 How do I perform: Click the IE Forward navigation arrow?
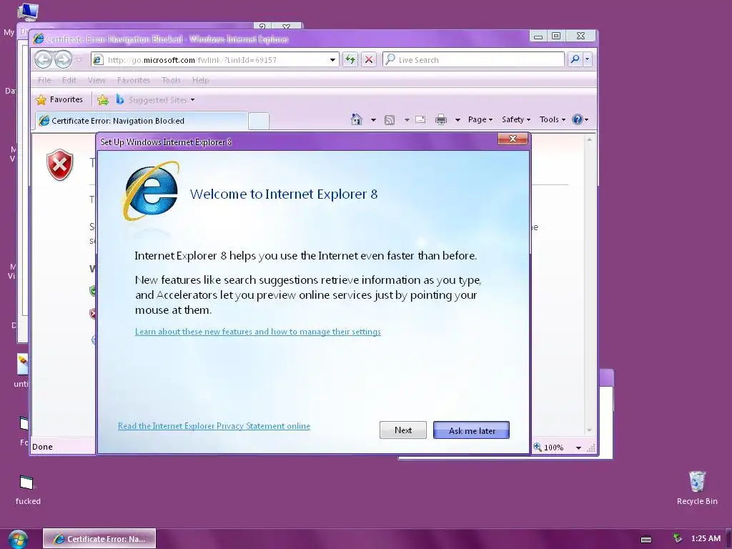pyautogui.click(x=63, y=60)
